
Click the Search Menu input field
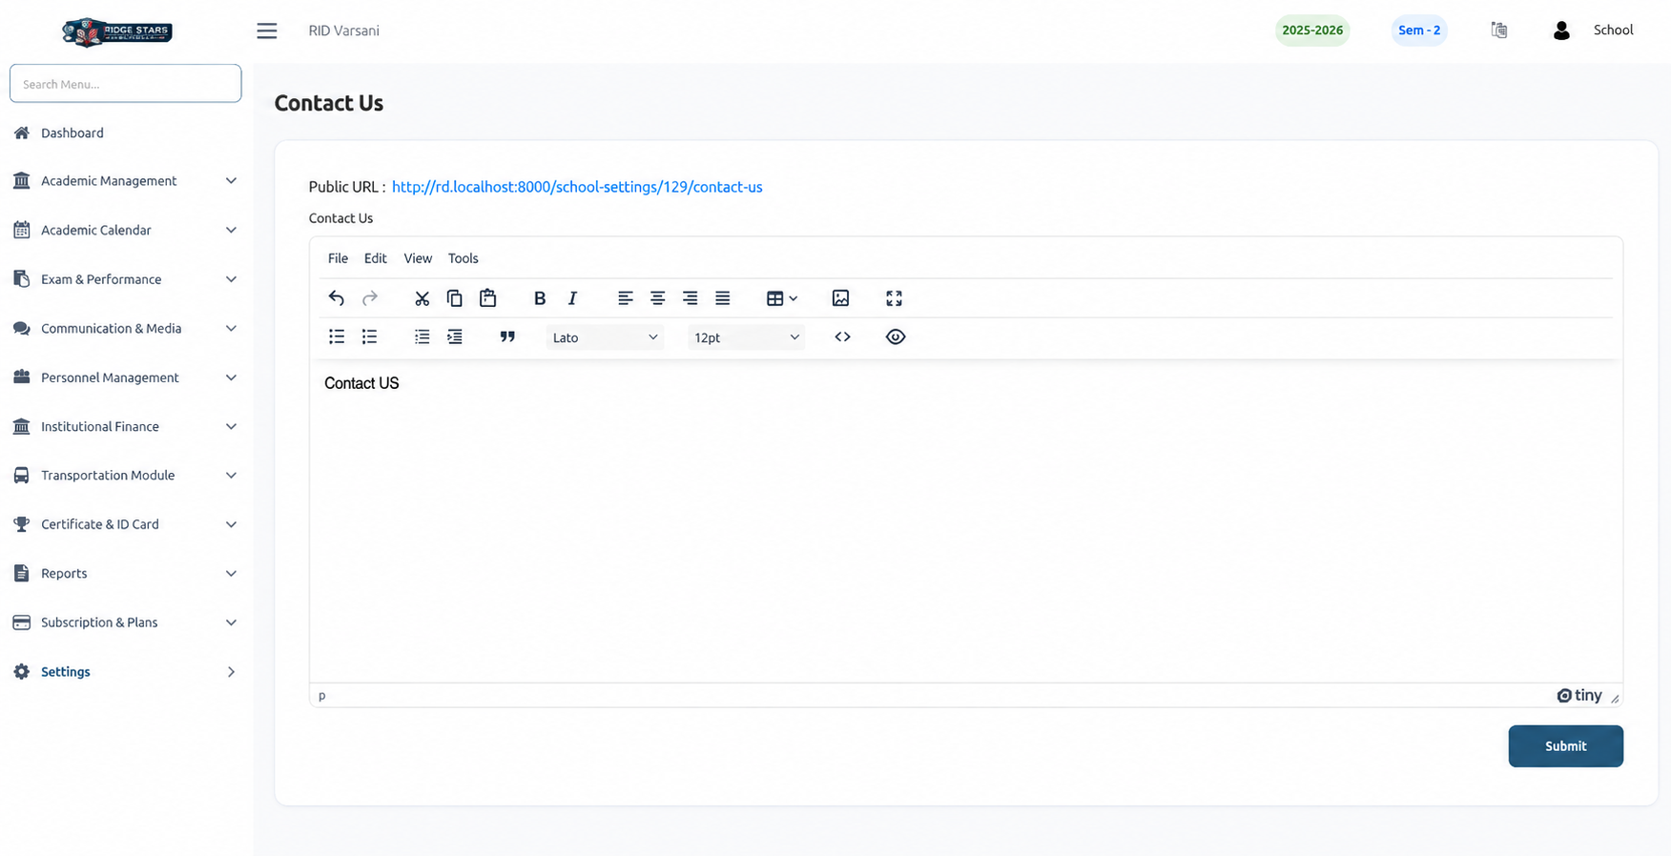125,84
